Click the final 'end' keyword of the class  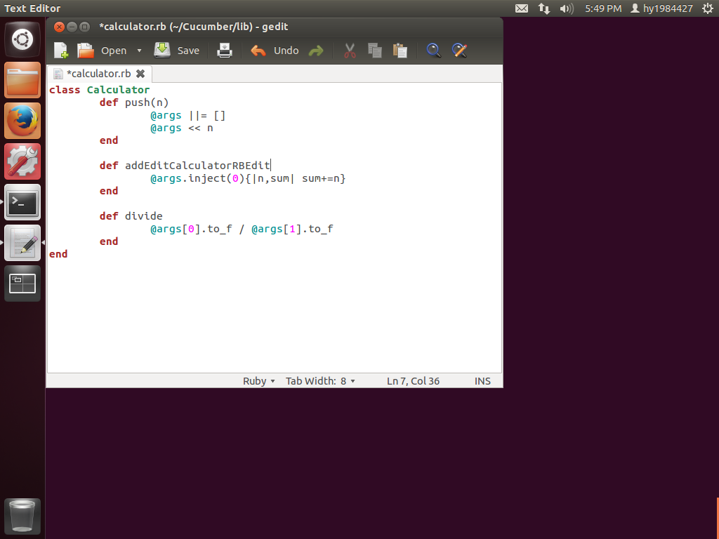(x=58, y=254)
